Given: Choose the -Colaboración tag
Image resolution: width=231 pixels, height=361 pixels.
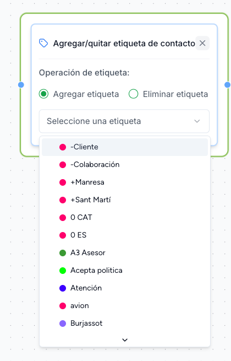Looking at the screenshot, I should (125, 165).
